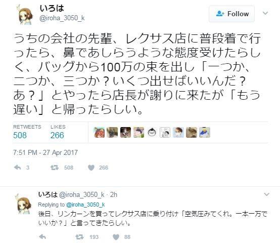Open the Replying to @iroha_3050_k link
Screen dimensions: 280x243
(x=71, y=205)
